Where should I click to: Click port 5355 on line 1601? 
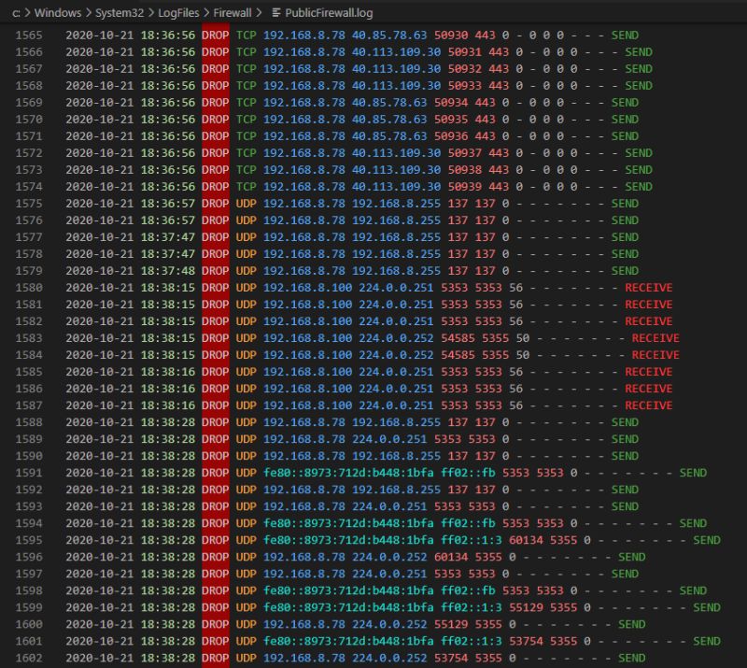[x=563, y=641]
